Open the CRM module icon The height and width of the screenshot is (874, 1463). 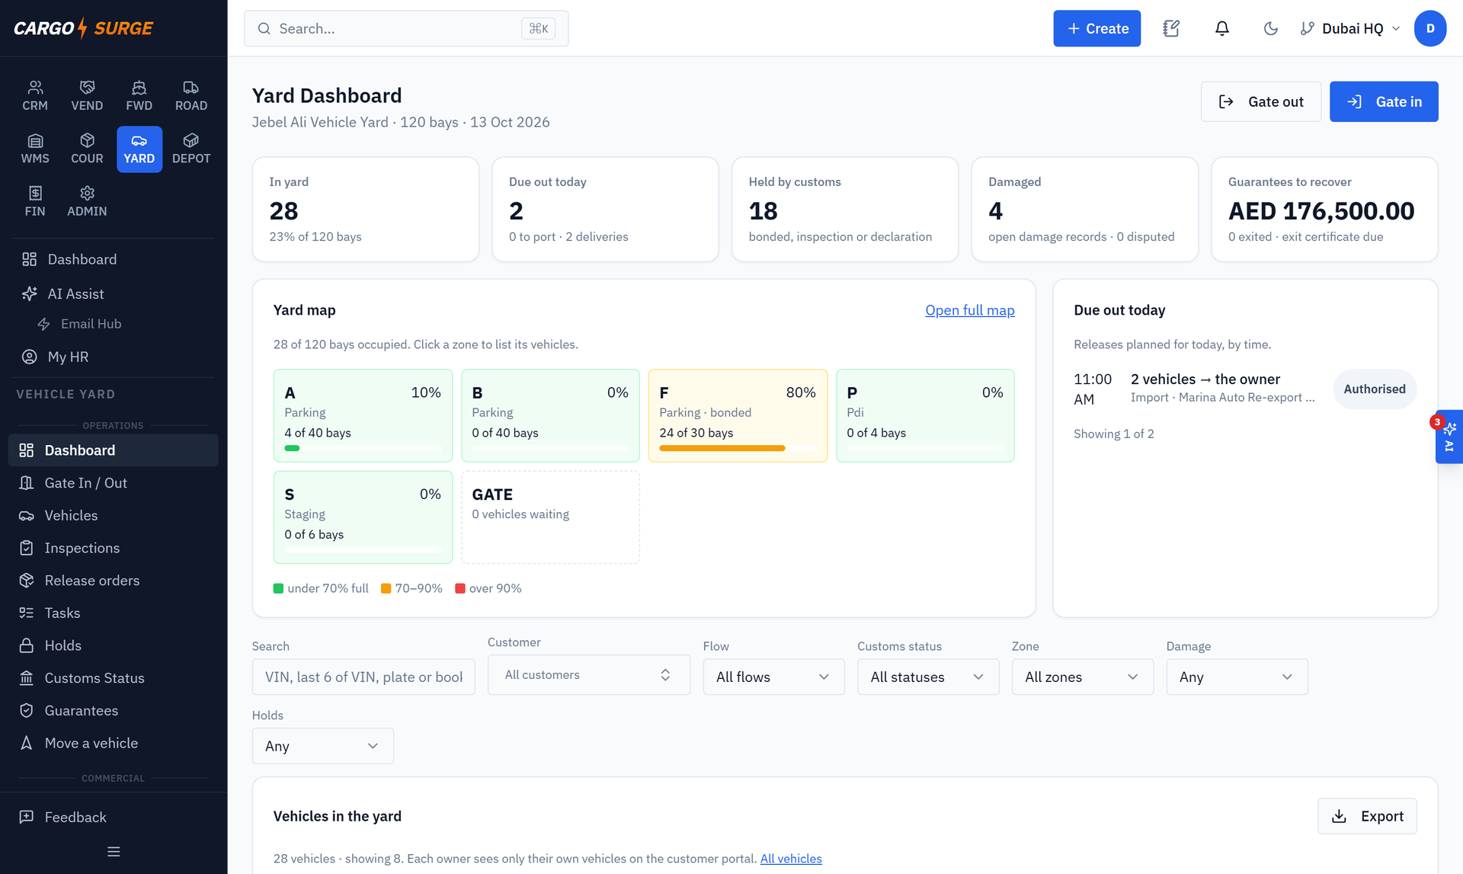35,96
